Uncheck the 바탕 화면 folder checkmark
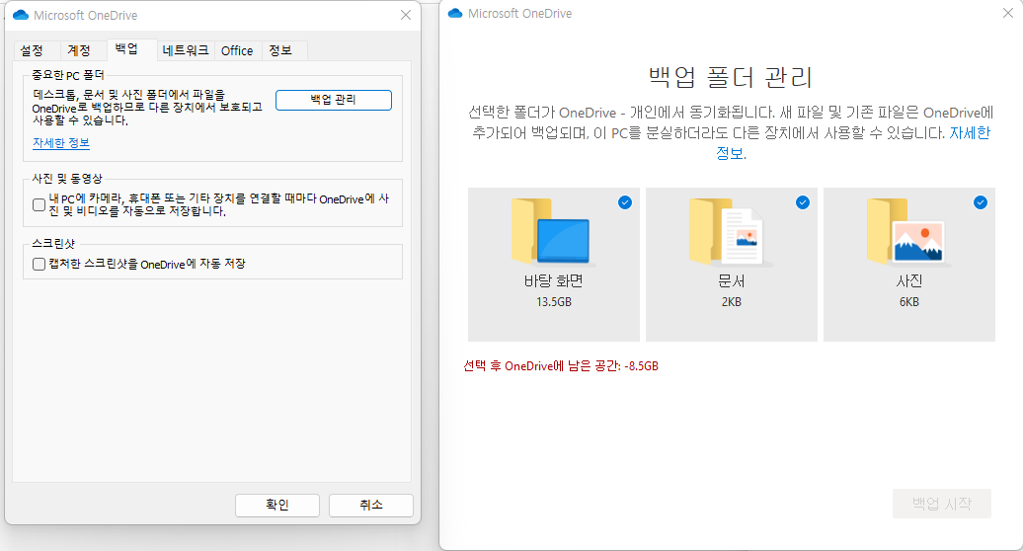1023x551 pixels. (625, 202)
